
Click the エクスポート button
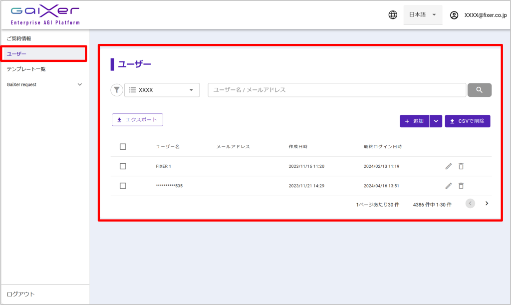coord(137,120)
